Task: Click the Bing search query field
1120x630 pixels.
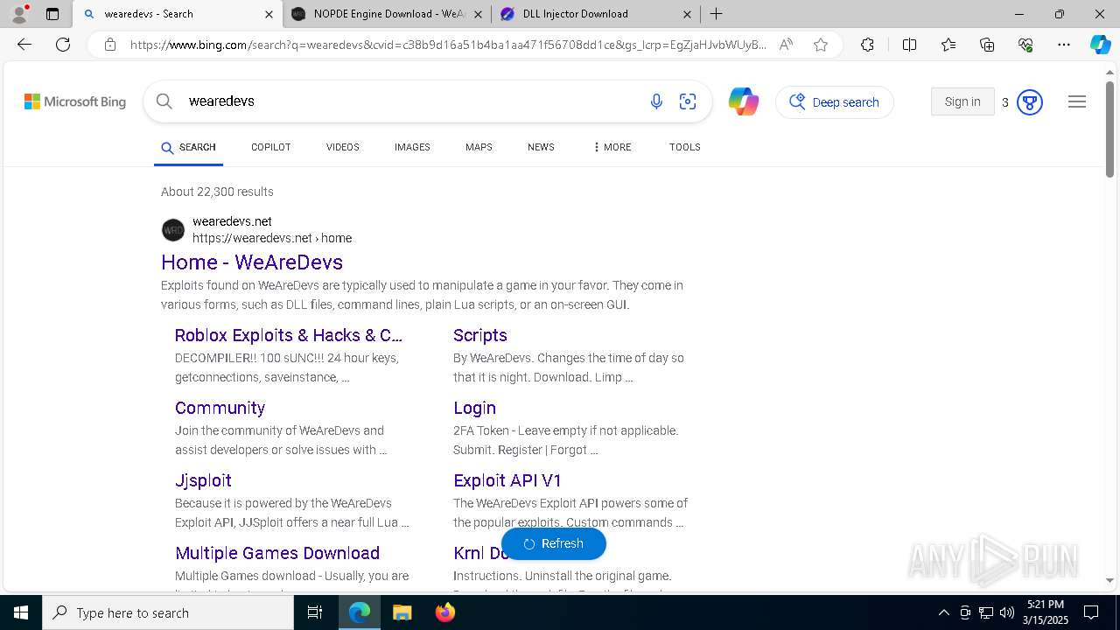Action: tap(411, 101)
